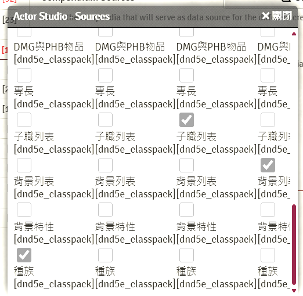The width and height of the screenshot is (303, 296).
Task: Enable 子職列表 checkbox in the first column
Action: click(24, 120)
